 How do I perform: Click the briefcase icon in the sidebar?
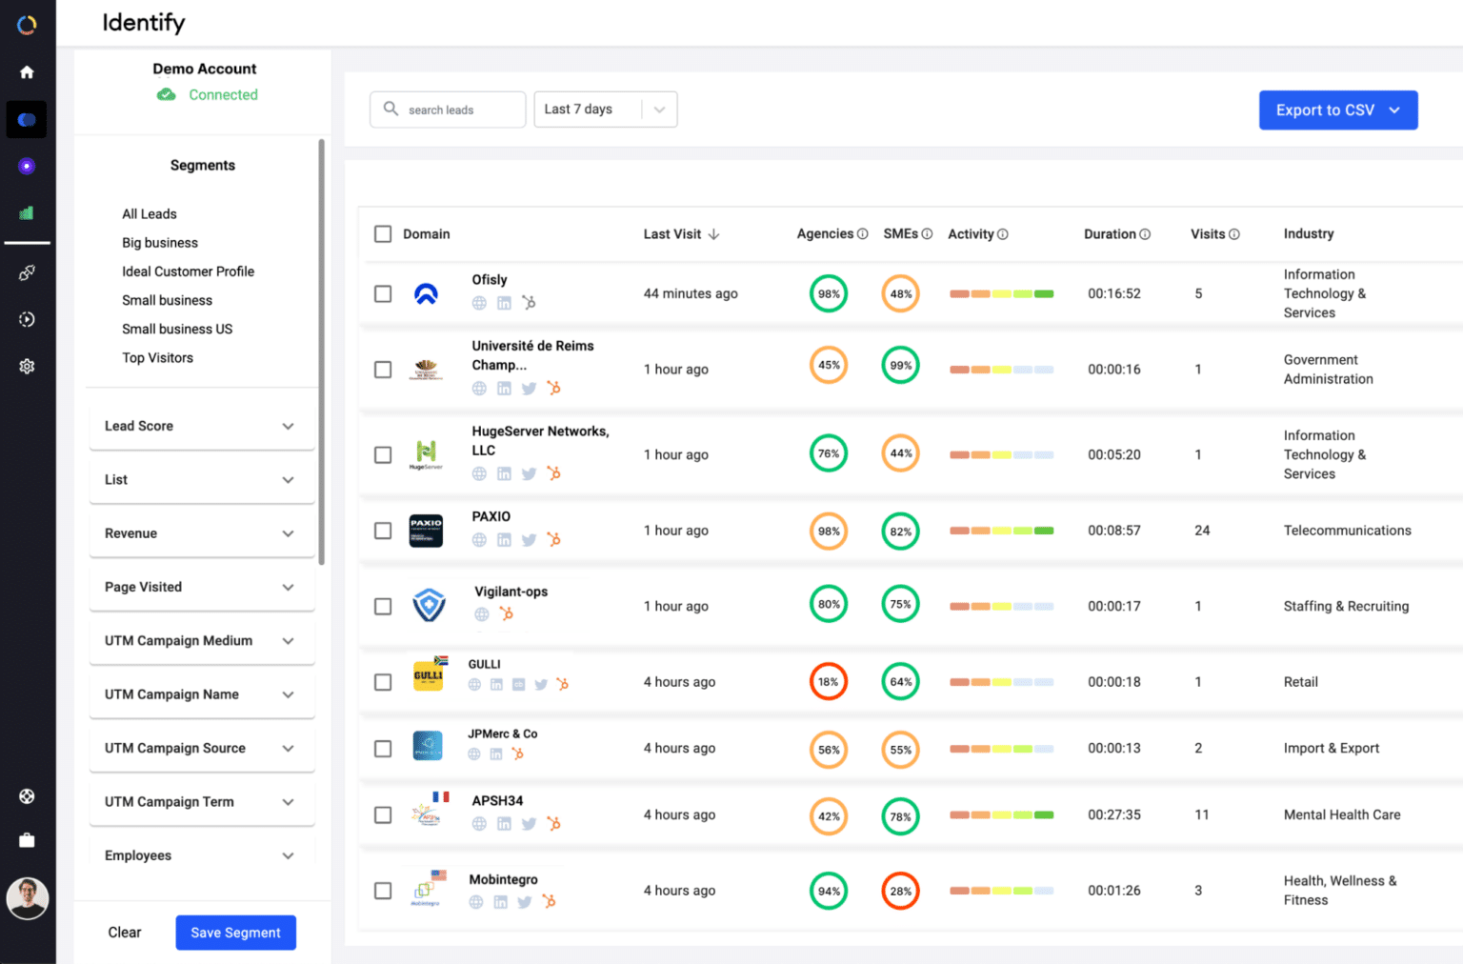click(27, 840)
